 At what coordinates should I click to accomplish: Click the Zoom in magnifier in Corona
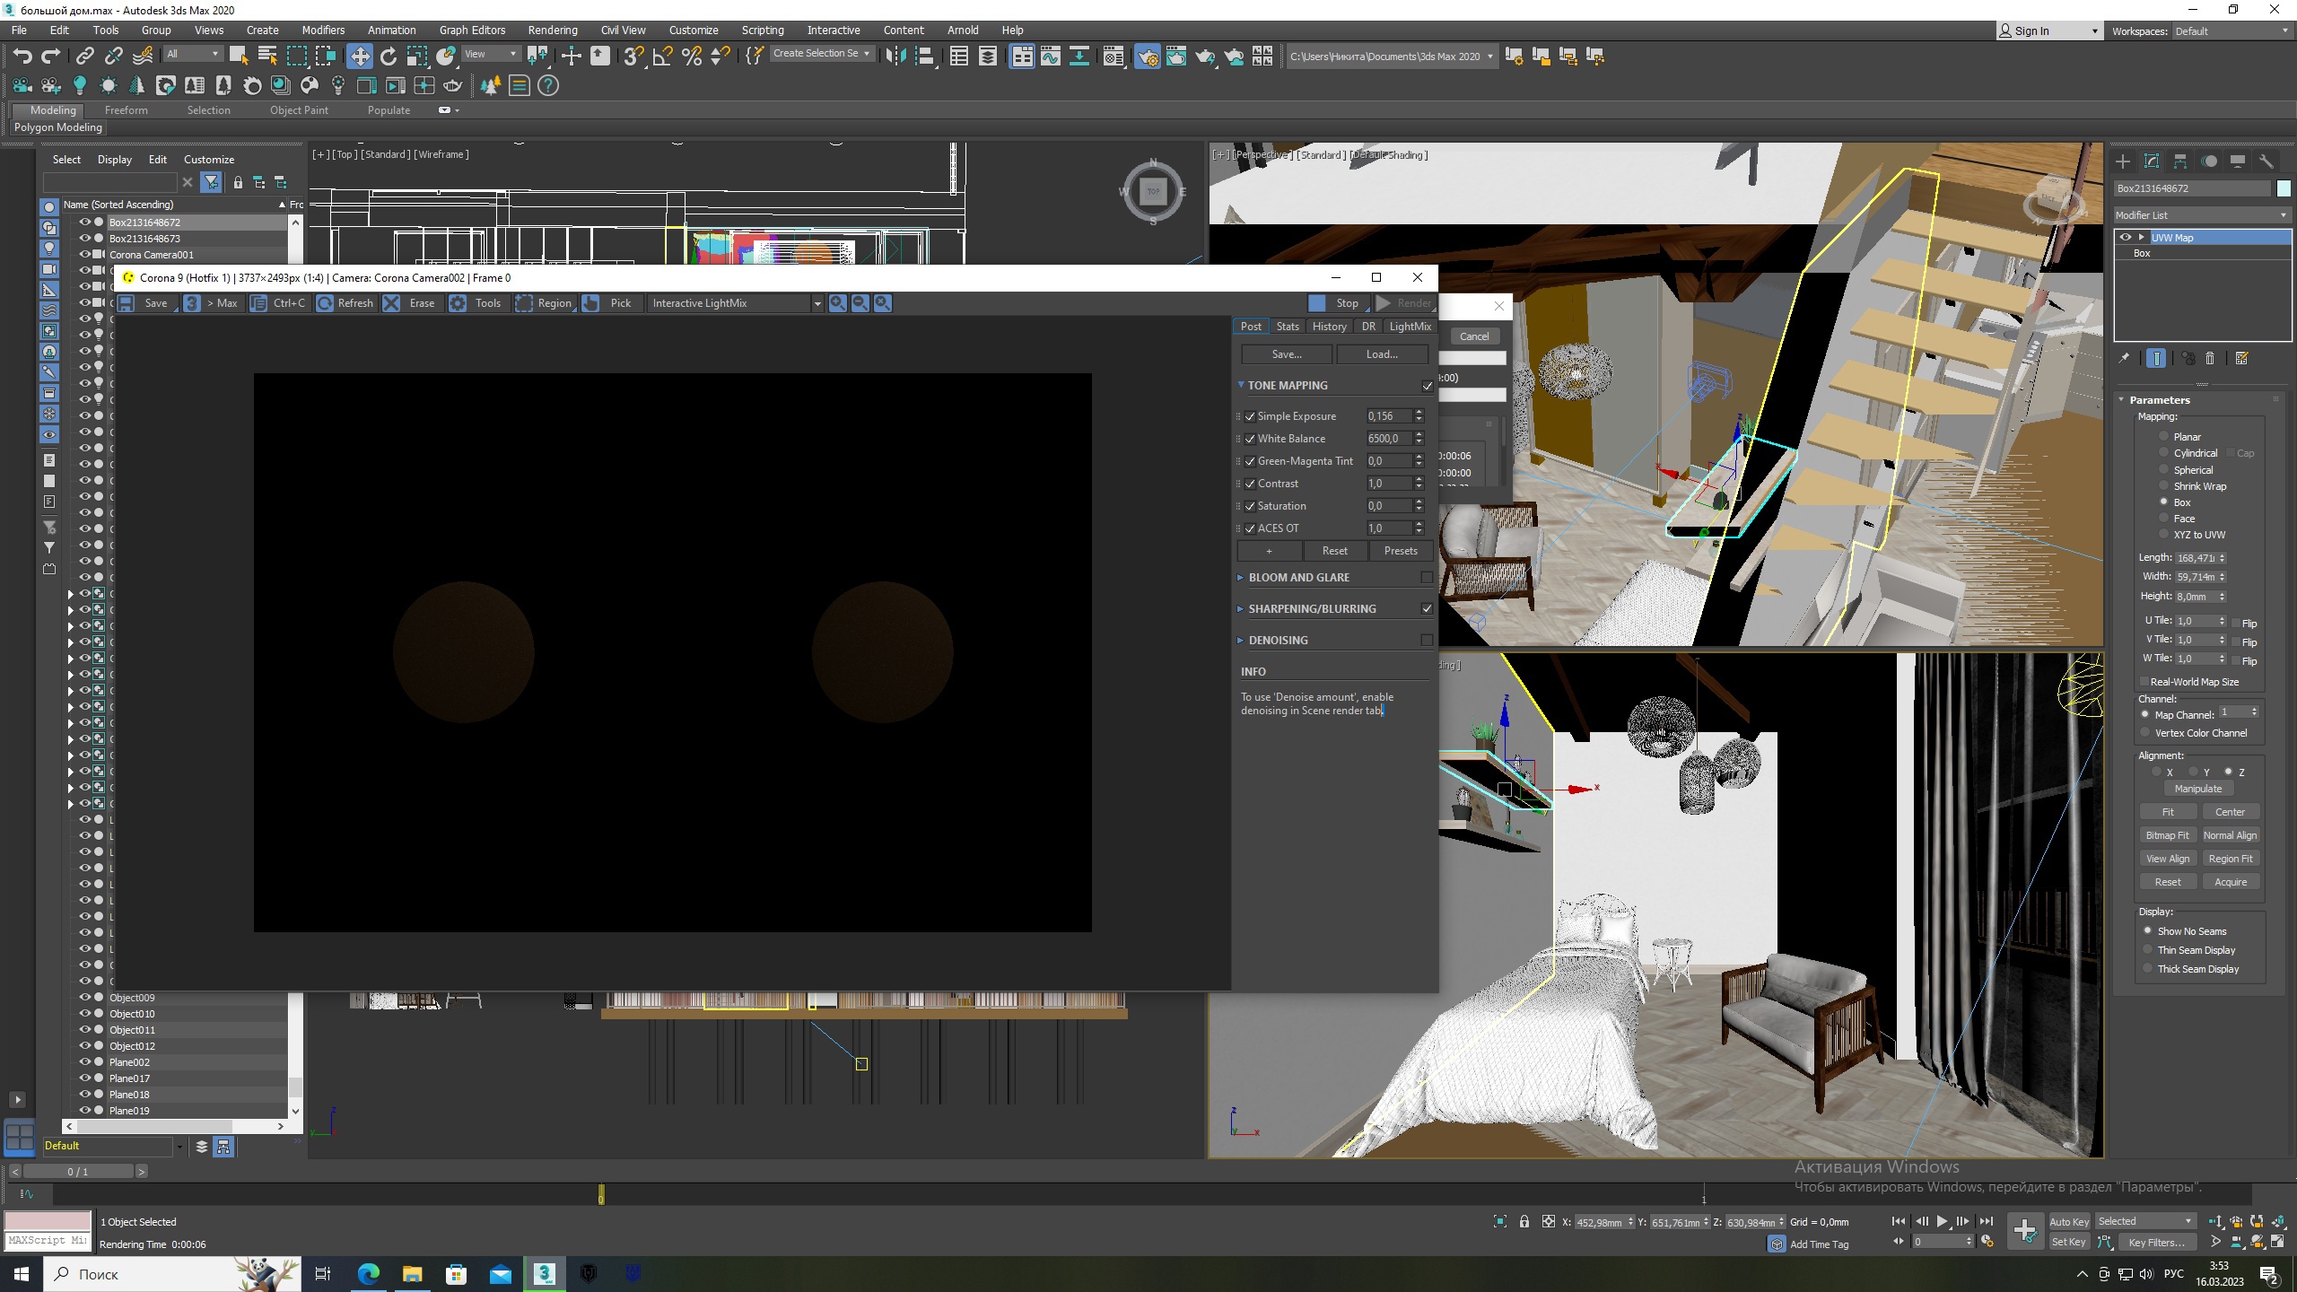(x=837, y=303)
